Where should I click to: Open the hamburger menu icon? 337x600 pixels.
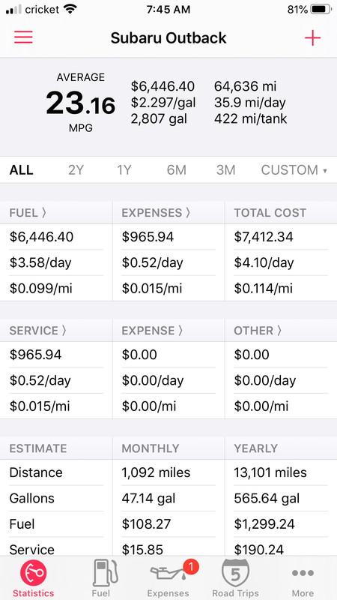23,37
